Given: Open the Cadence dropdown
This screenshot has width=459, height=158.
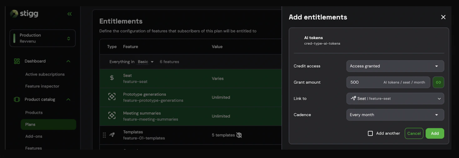Looking at the screenshot, I should coord(395,115).
